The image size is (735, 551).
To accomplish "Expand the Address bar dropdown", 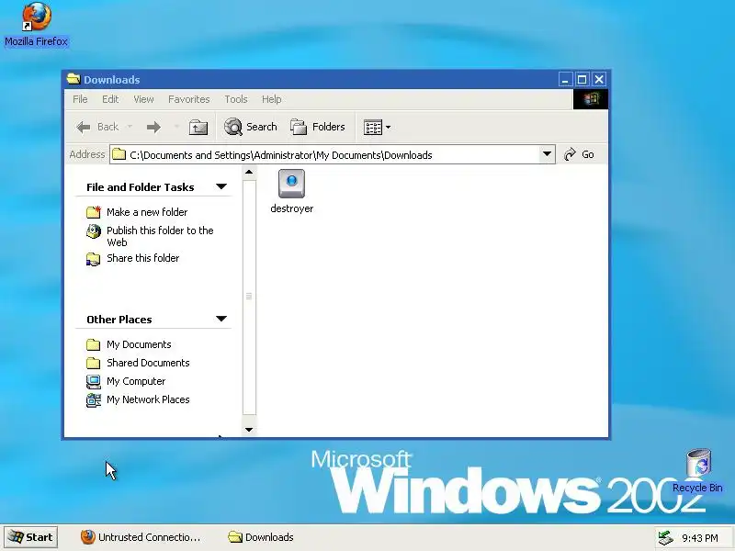I will [547, 154].
